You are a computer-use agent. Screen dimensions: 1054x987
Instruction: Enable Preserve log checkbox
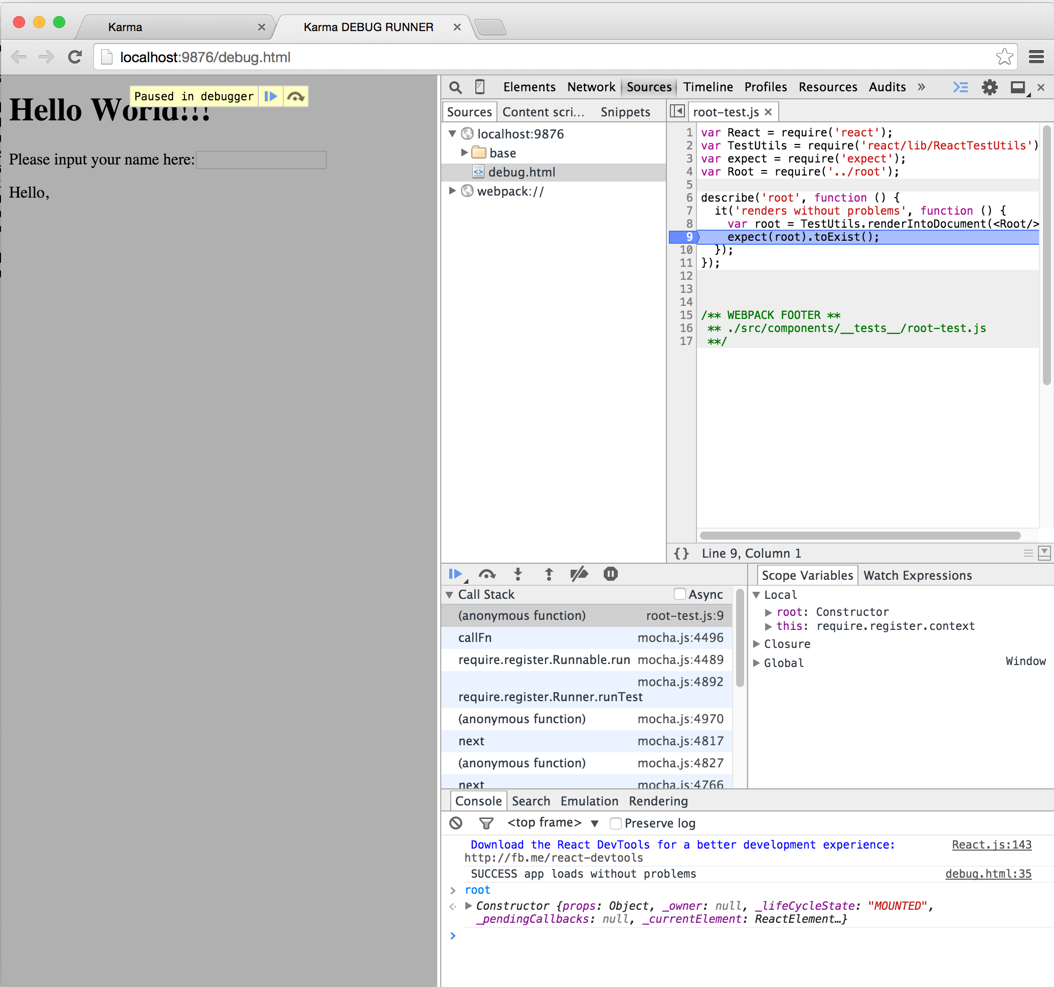point(616,823)
